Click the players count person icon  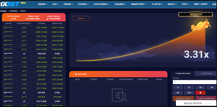[11, 19]
